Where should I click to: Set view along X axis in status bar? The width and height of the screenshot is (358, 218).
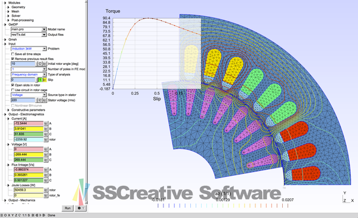click(x=9, y=215)
